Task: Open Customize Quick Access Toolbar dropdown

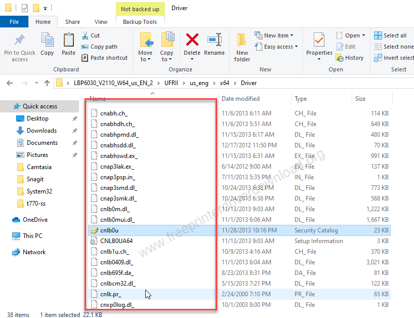Action: pyautogui.click(x=45, y=9)
